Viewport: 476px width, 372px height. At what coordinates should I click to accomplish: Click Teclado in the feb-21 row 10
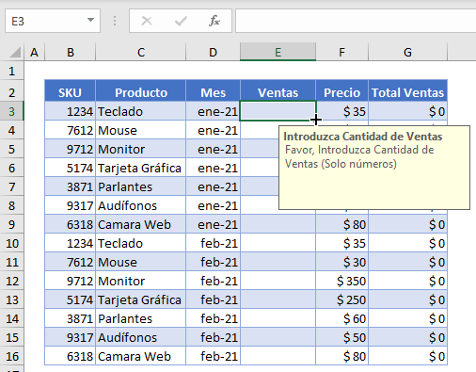point(141,243)
